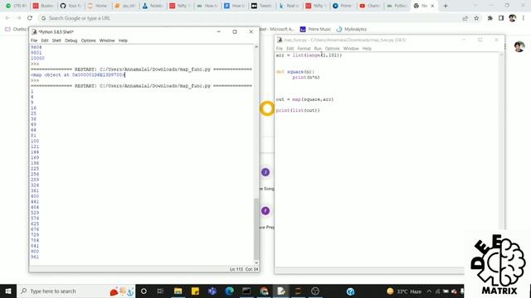Screen dimensions: 531x298
Task: Click def square(n) line in editor
Action: 295,72
